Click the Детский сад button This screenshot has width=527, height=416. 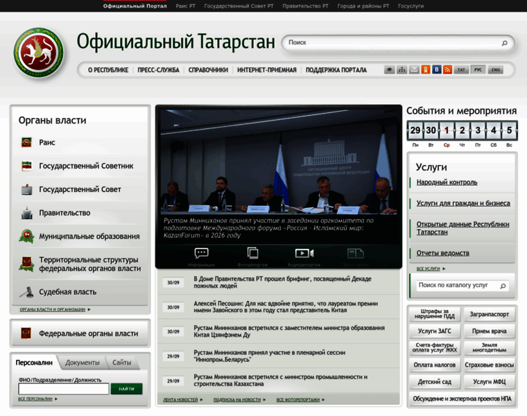tap(434, 382)
